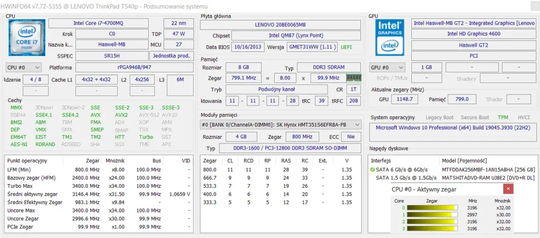Click the 22 nm process field
Image resolution: width=540 pixels, height=238 pixels.
pyautogui.click(x=178, y=23)
